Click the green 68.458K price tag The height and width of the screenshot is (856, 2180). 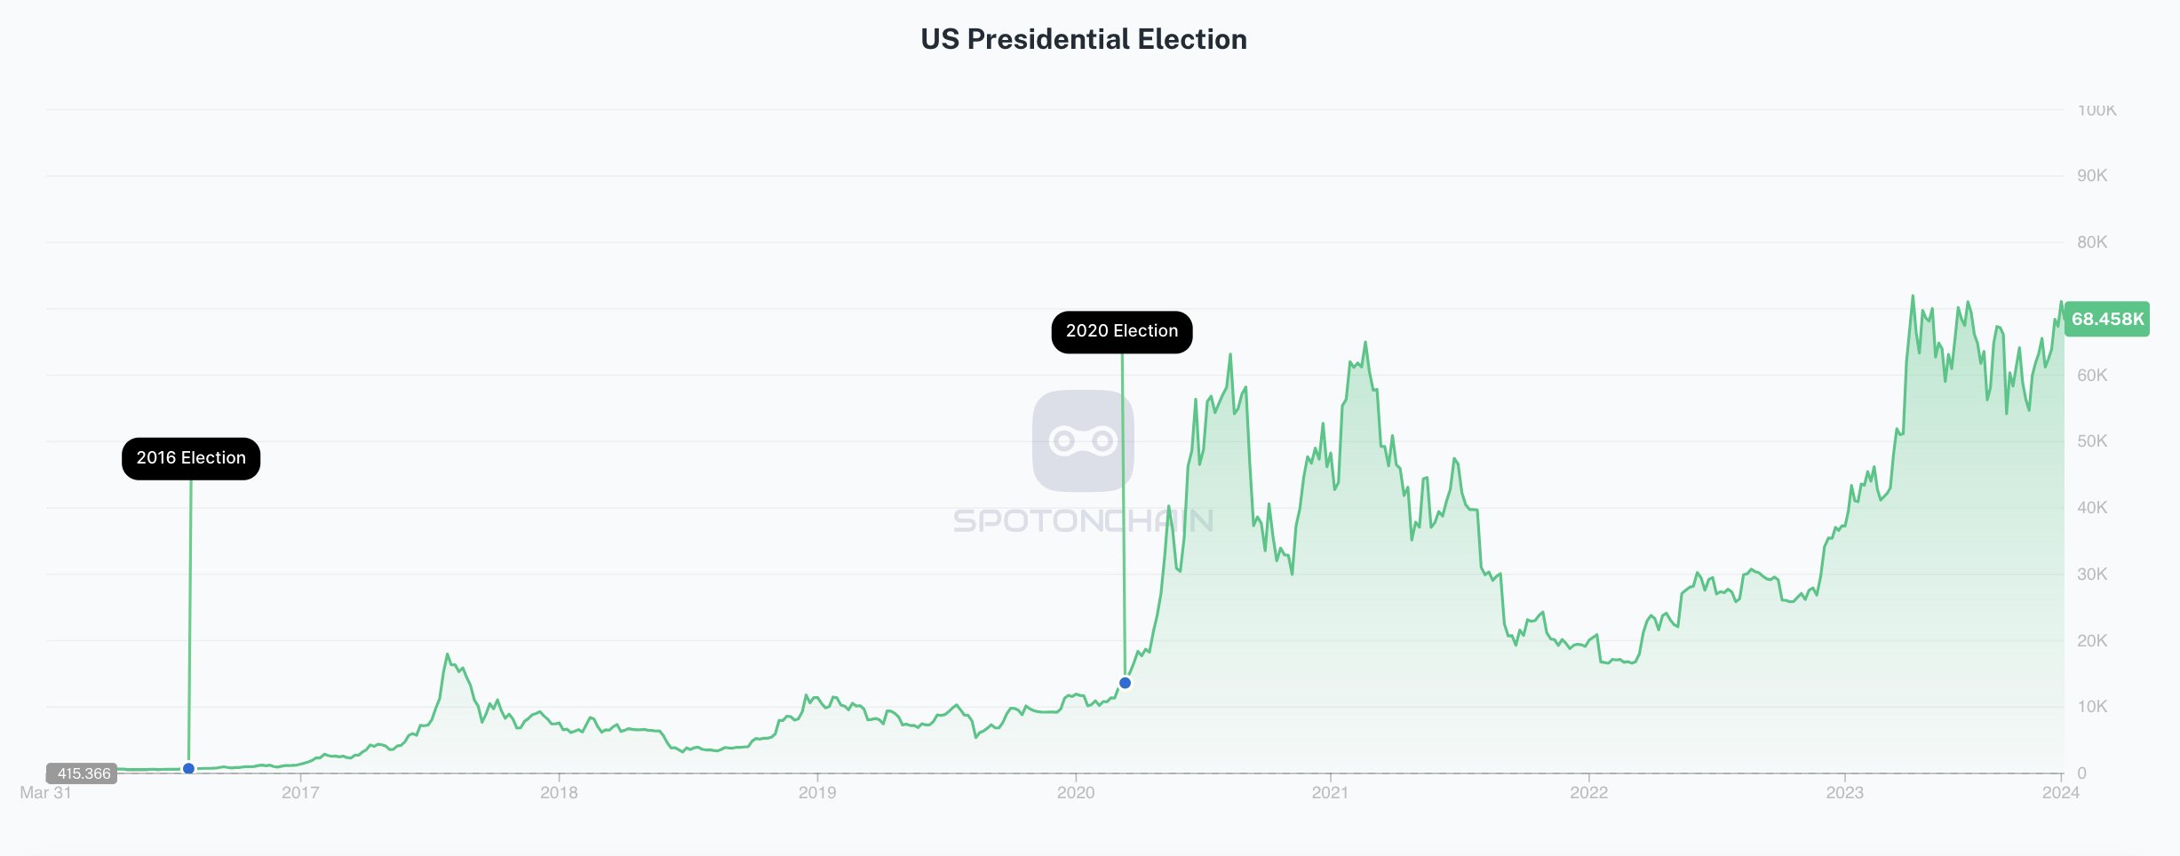[2107, 319]
